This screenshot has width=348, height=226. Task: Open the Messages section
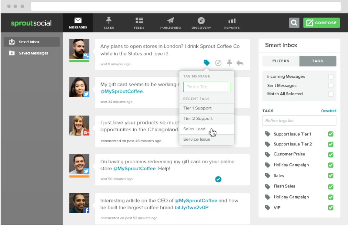[78, 23]
